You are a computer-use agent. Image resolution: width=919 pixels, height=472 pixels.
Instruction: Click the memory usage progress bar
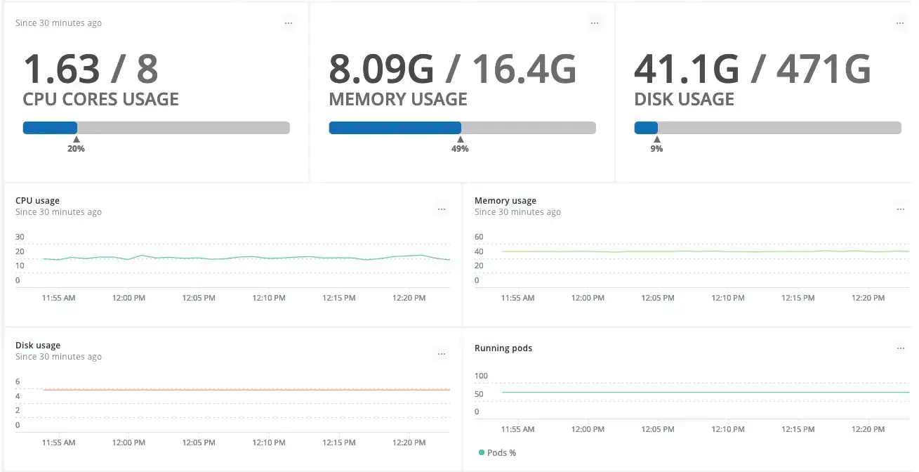[462, 128]
